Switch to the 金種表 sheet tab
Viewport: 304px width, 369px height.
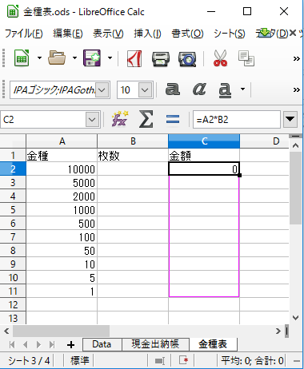[x=213, y=344]
